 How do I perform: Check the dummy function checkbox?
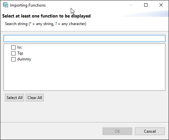[x=13, y=59]
